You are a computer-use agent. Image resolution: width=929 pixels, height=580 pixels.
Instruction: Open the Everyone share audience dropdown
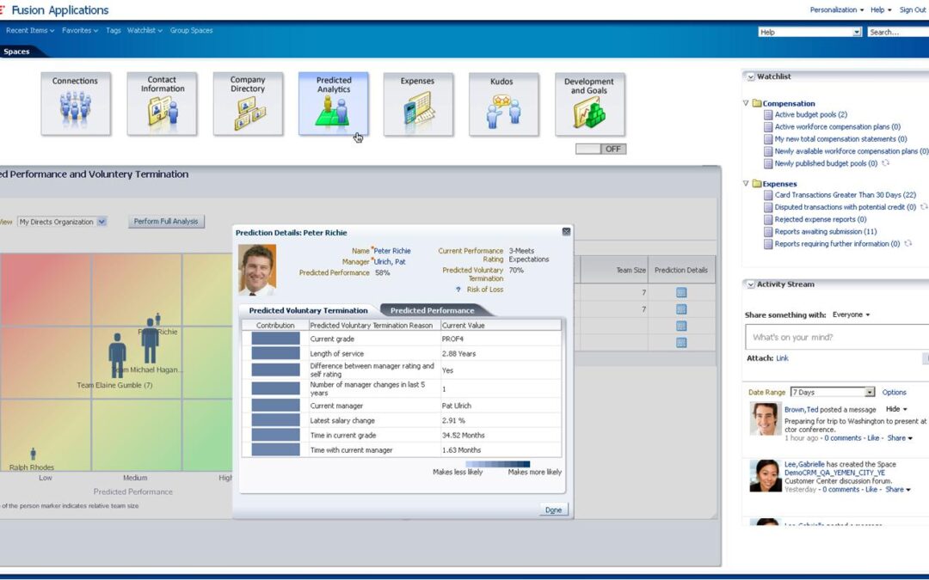(851, 314)
